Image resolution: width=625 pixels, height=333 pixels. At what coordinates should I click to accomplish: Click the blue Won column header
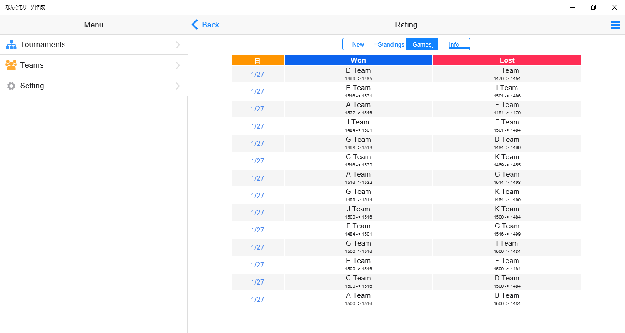pyautogui.click(x=358, y=60)
